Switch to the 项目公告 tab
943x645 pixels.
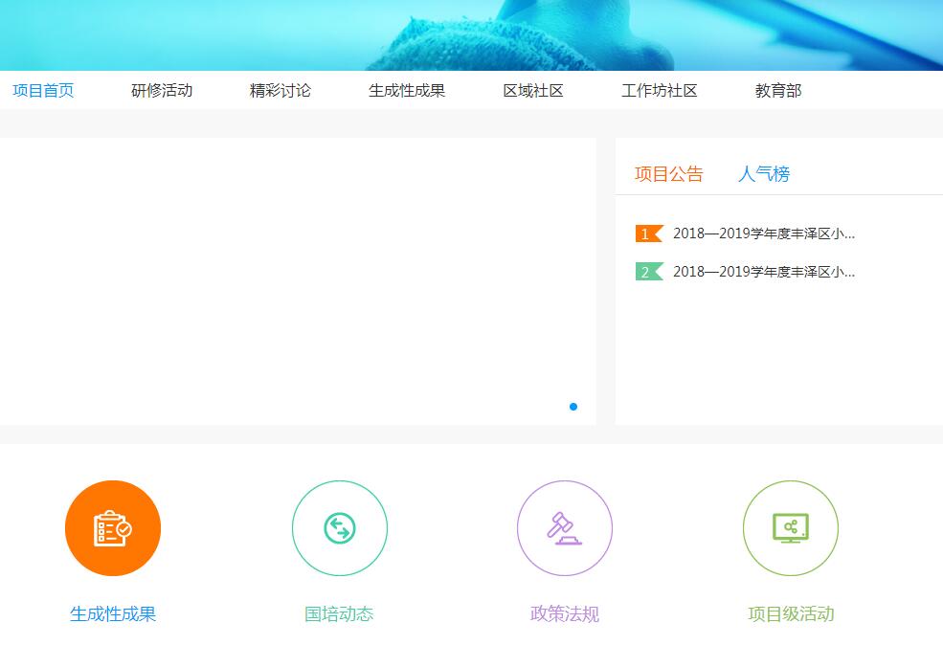point(669,174)
